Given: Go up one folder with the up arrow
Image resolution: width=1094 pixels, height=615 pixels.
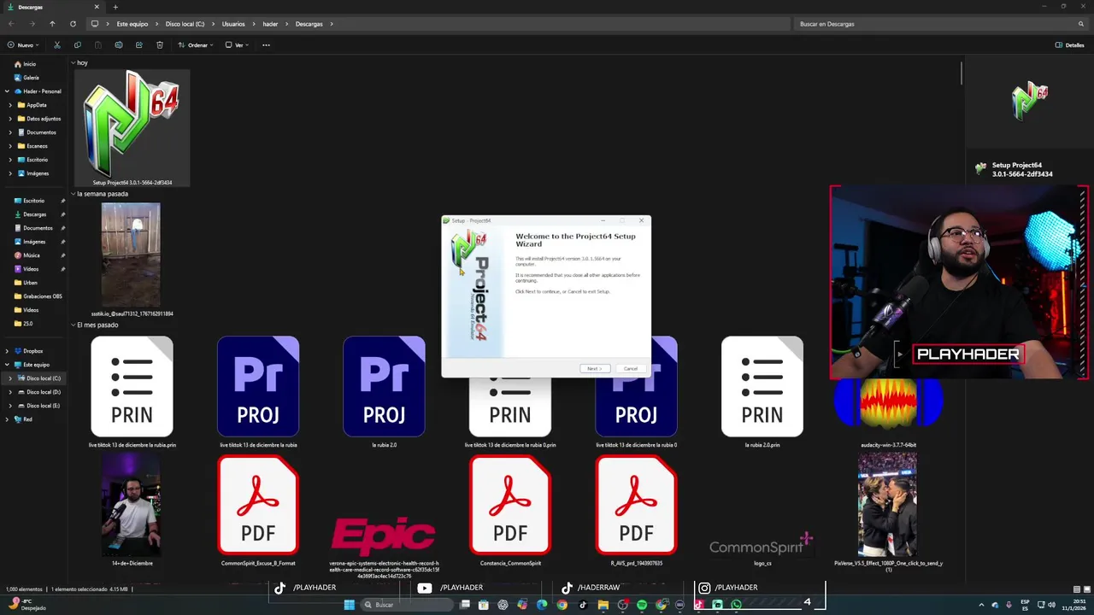Looking at the screenshot, I should 52,24.
